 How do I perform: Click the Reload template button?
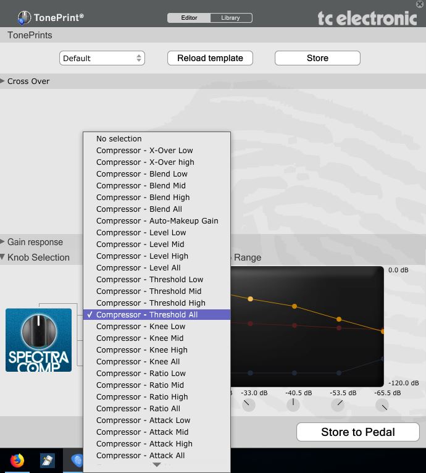point(210,58)
